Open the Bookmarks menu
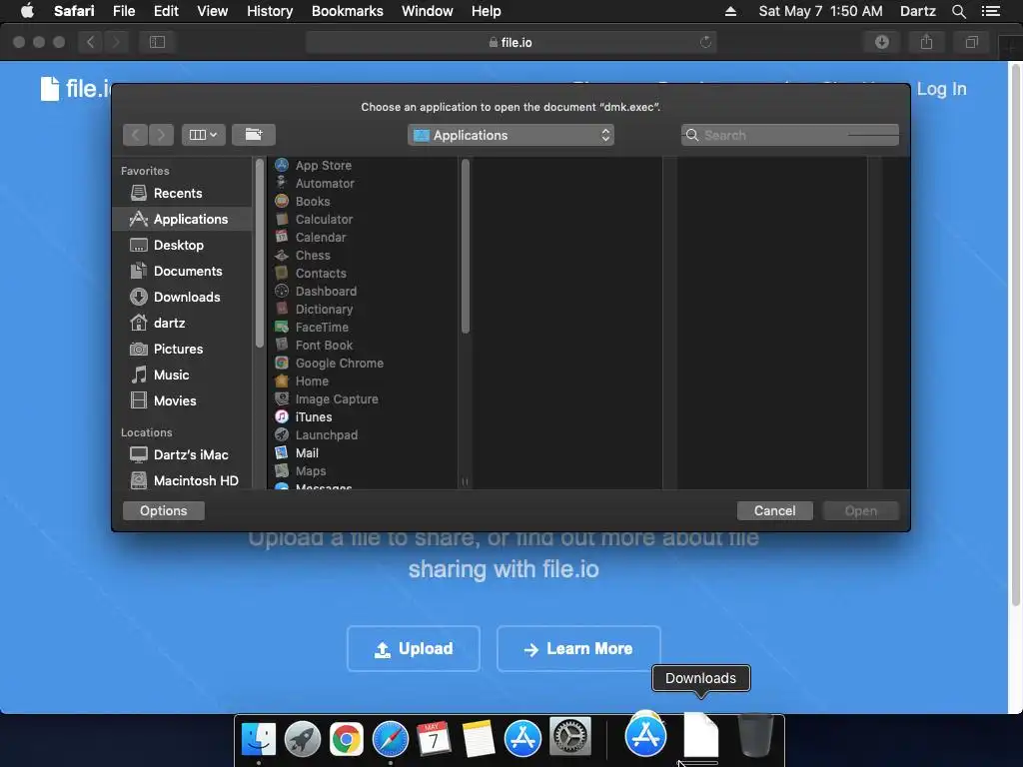 [347, 11]
